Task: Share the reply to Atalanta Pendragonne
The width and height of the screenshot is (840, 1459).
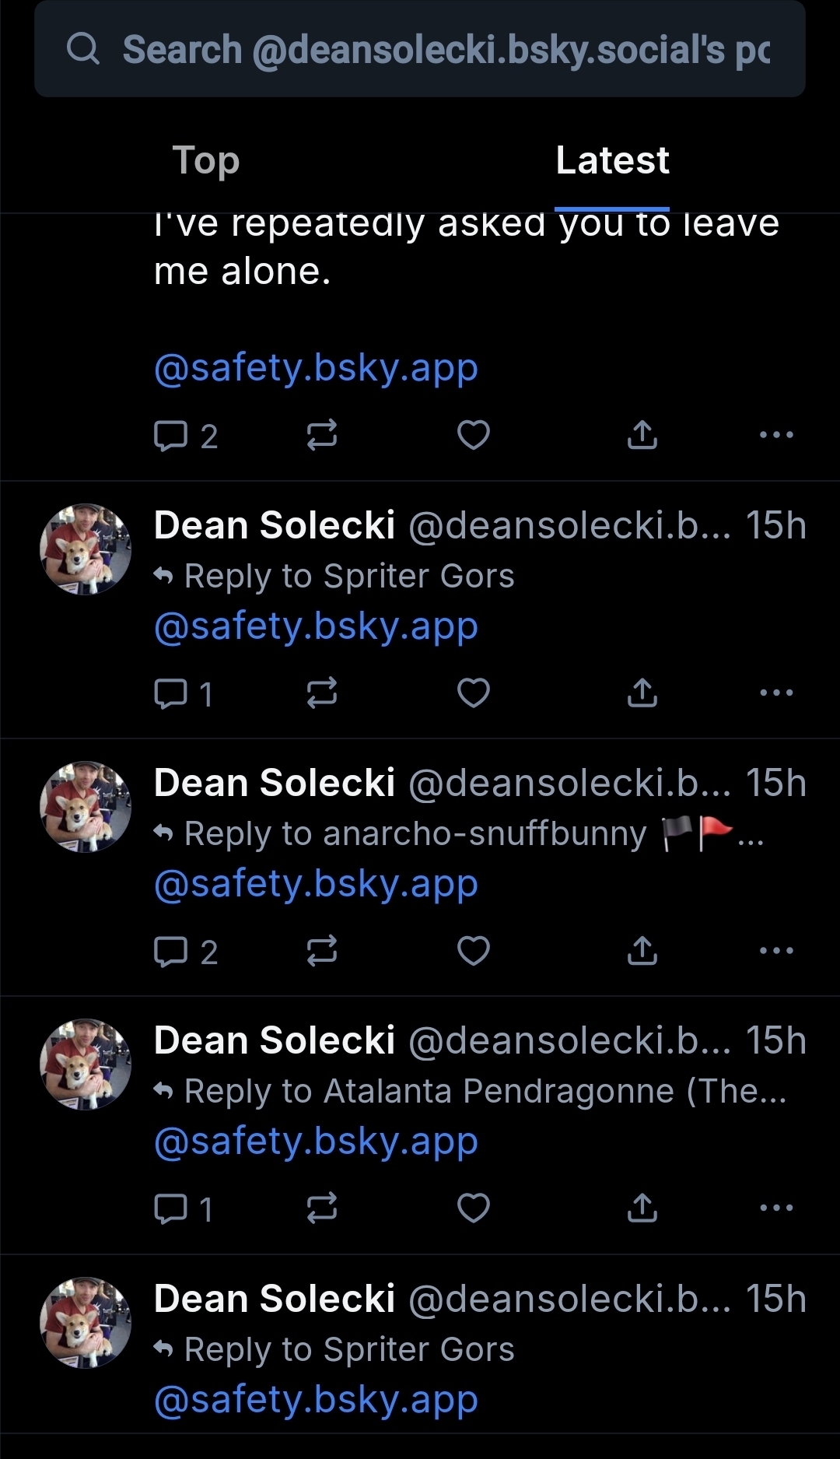Action: tap(642, 1208)
